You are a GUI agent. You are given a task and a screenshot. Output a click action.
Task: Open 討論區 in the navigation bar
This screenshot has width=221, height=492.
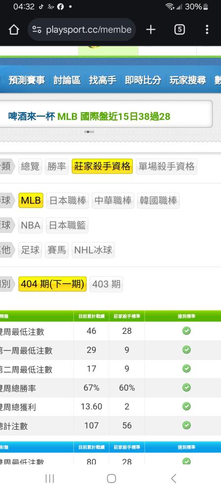click(67, 80)
